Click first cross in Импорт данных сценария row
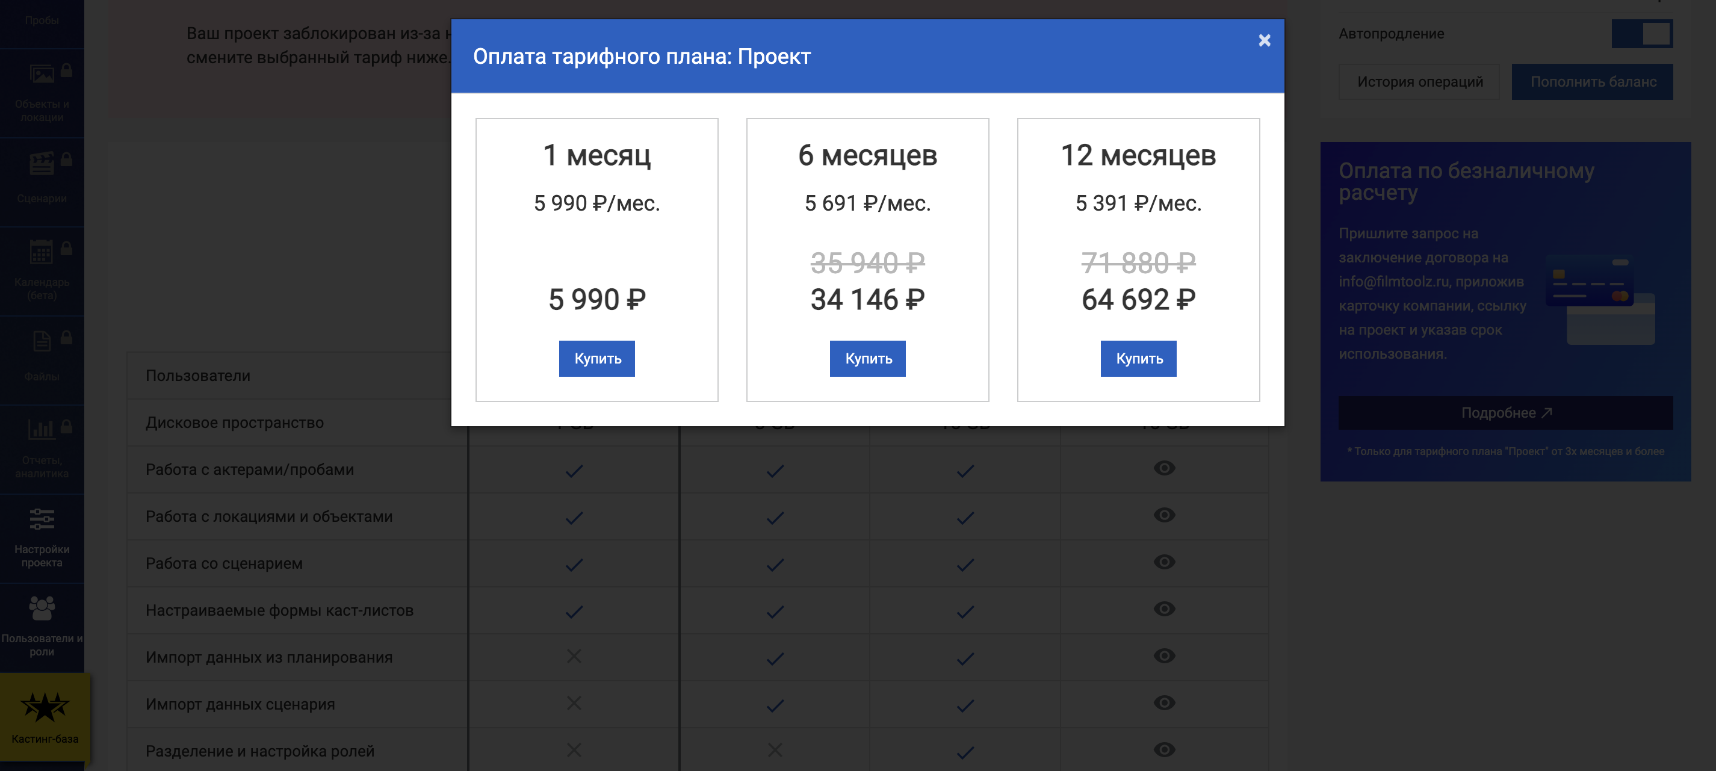This screenshot has width=1716, height=771. [574, 703]
